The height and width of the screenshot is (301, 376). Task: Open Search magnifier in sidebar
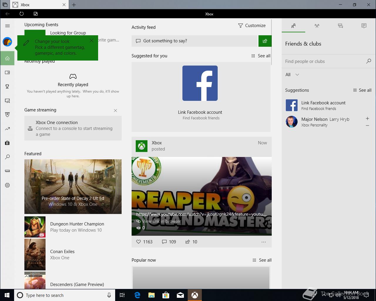point(7,157)
